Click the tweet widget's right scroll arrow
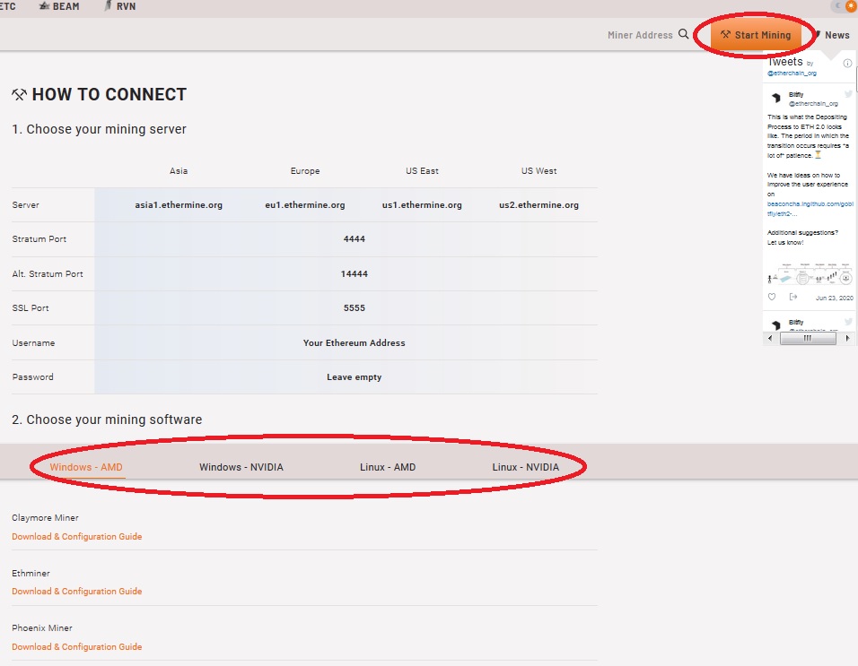 click(849, 339)
